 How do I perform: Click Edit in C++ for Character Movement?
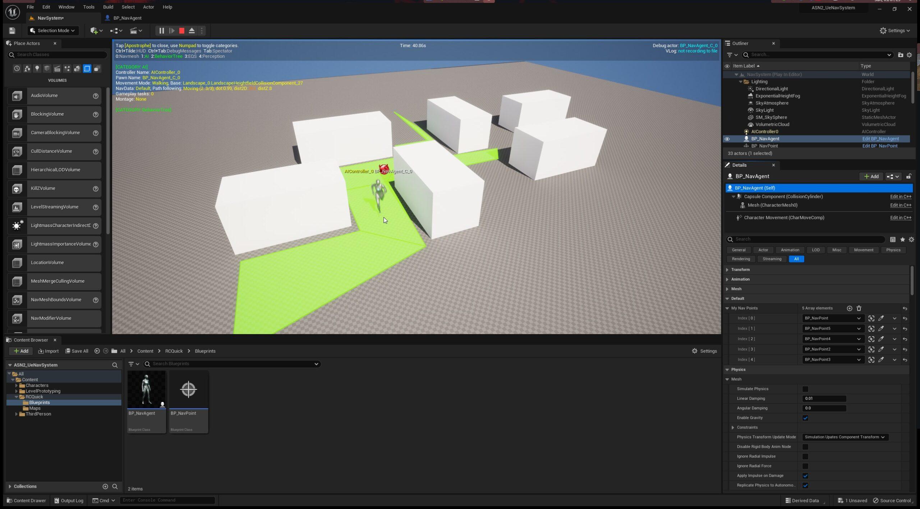901,218
